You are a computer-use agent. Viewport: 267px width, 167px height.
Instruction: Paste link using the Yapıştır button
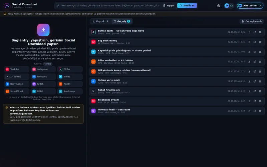tap(169, 6)
